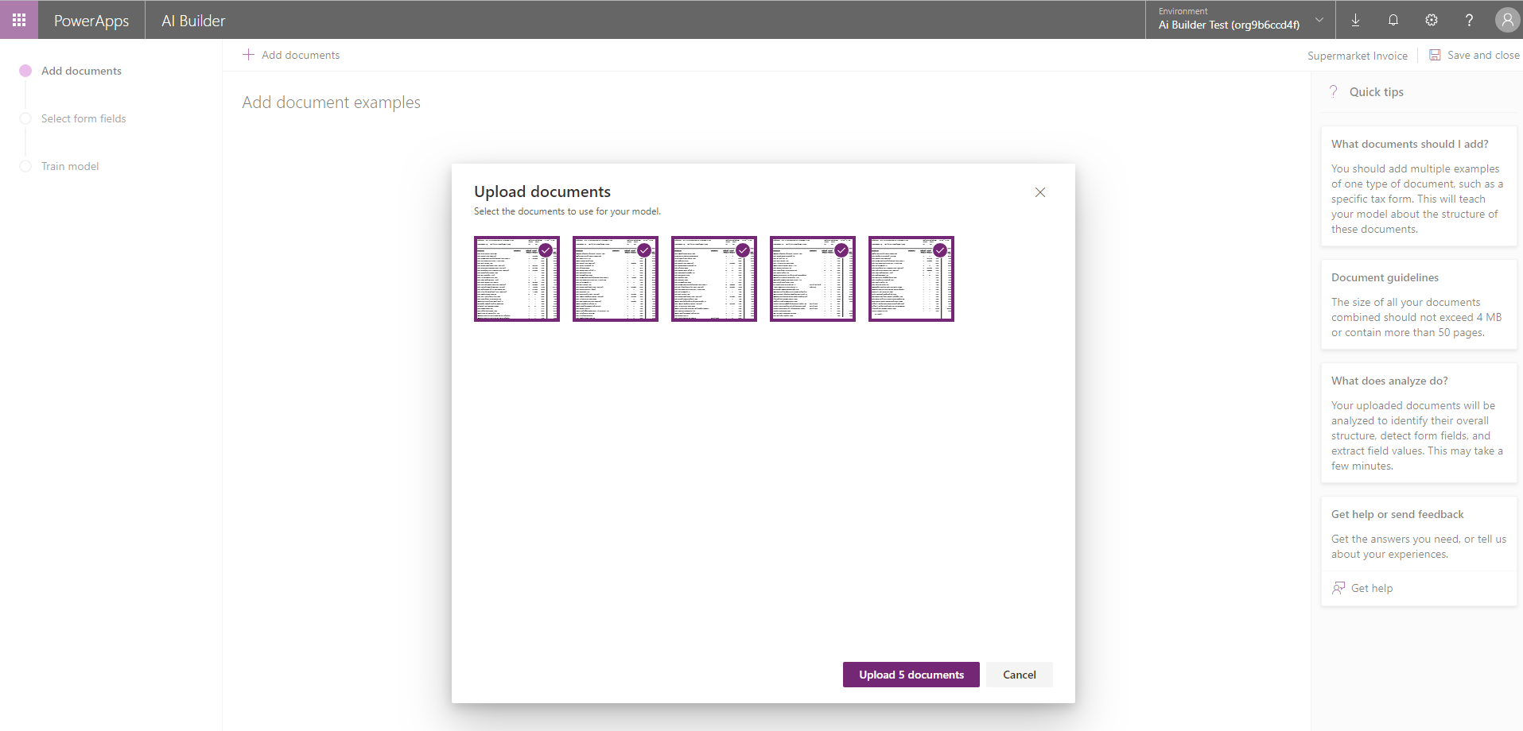Toggle the fifth document's selection checkmark
Screen dimensions: 1523x731
(940, 250)
